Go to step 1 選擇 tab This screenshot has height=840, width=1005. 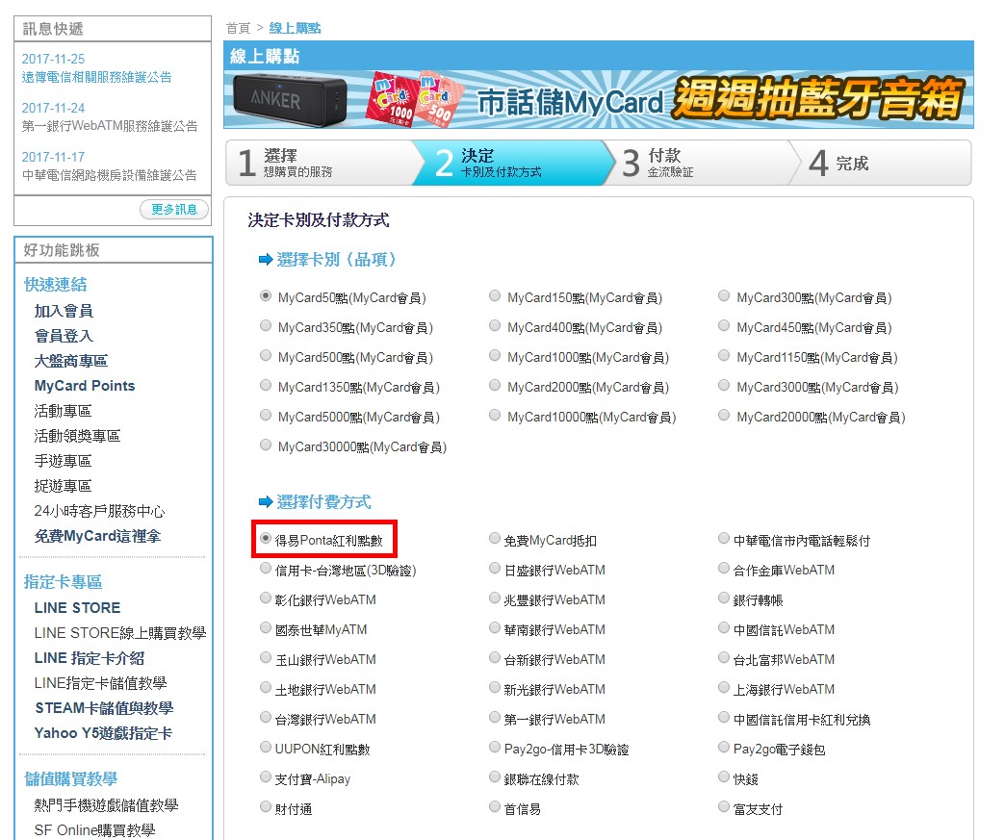[321, 163]
